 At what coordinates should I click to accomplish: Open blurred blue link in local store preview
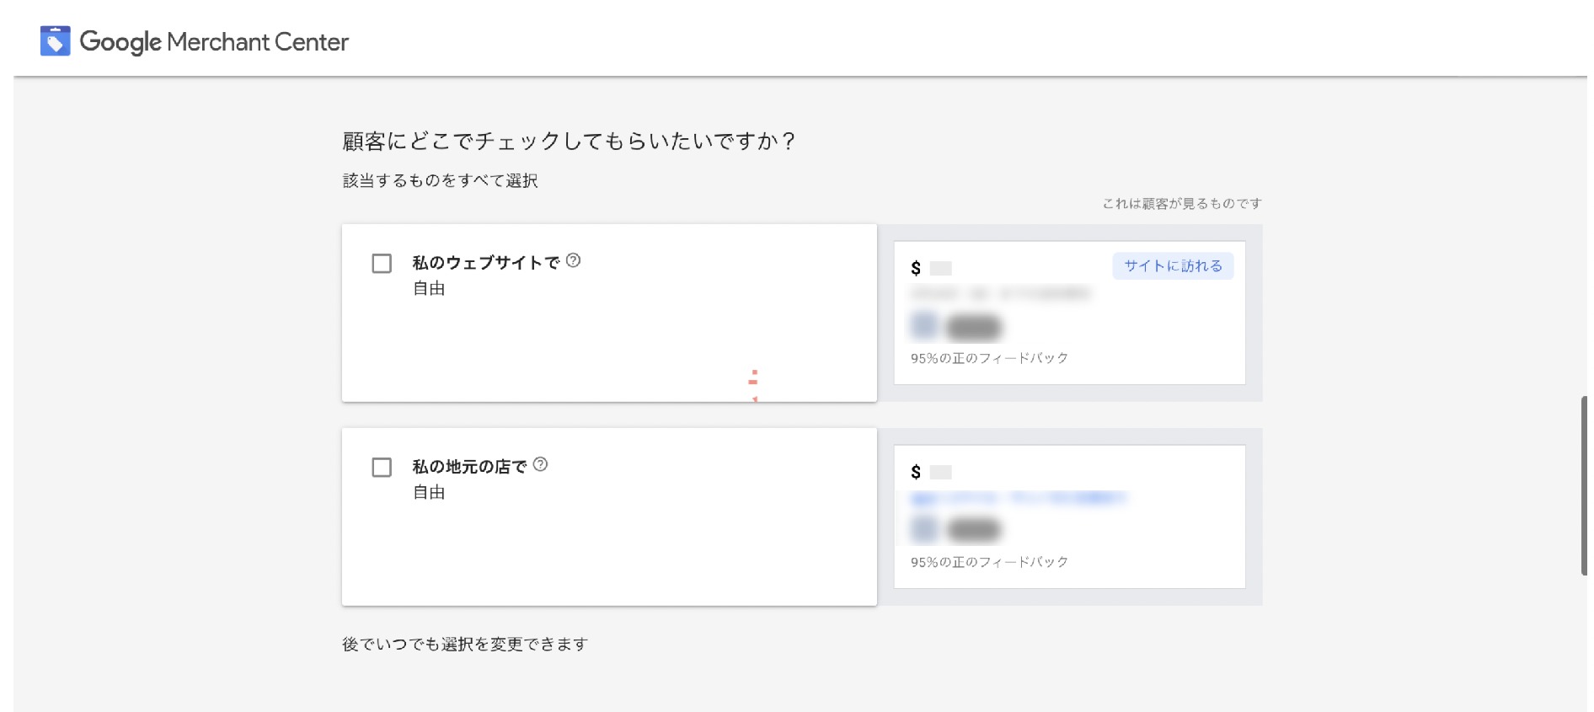pyautogui.click(x=1018, y=499)
